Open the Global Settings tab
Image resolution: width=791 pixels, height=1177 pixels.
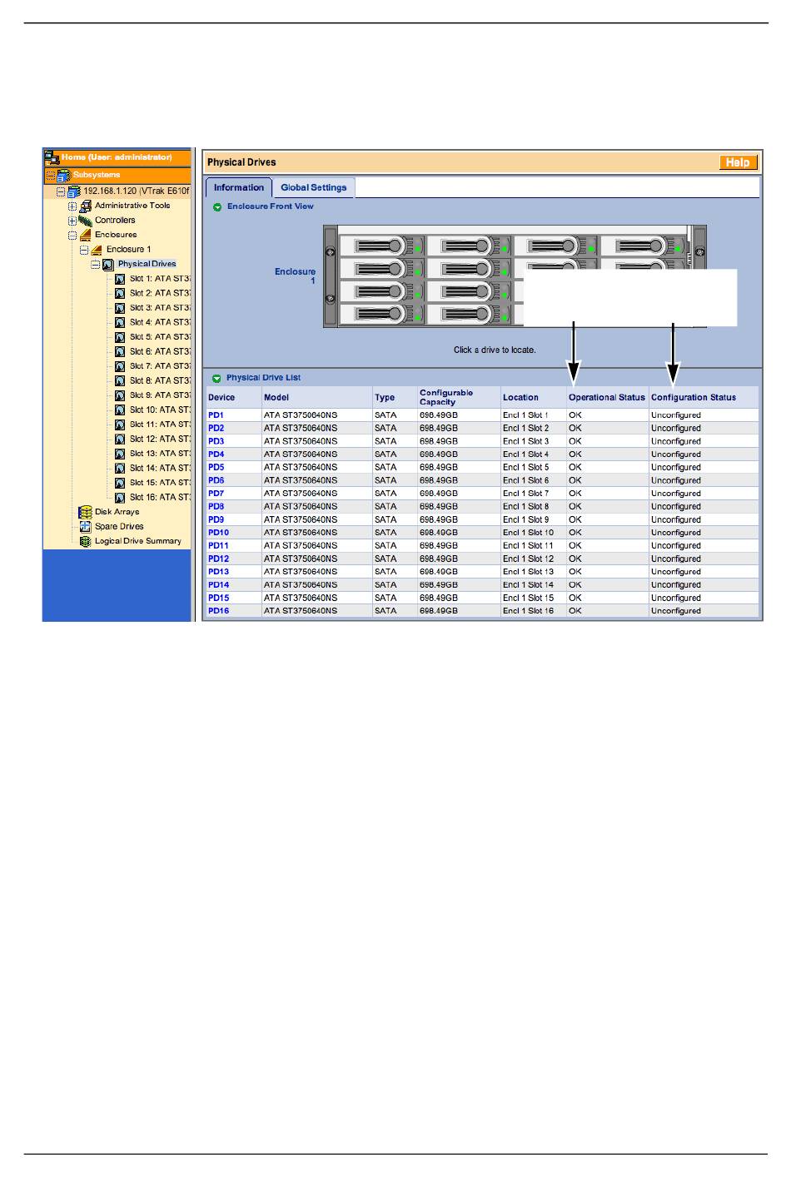pyautogui.click(x=314, y=188)
